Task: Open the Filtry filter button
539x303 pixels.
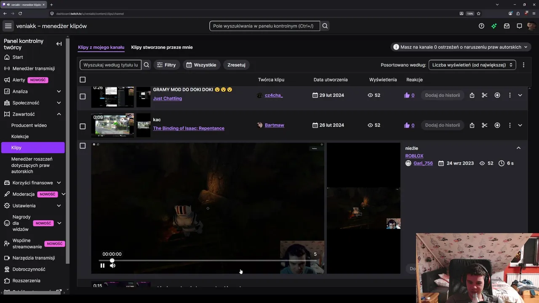Action: (166, 65)
